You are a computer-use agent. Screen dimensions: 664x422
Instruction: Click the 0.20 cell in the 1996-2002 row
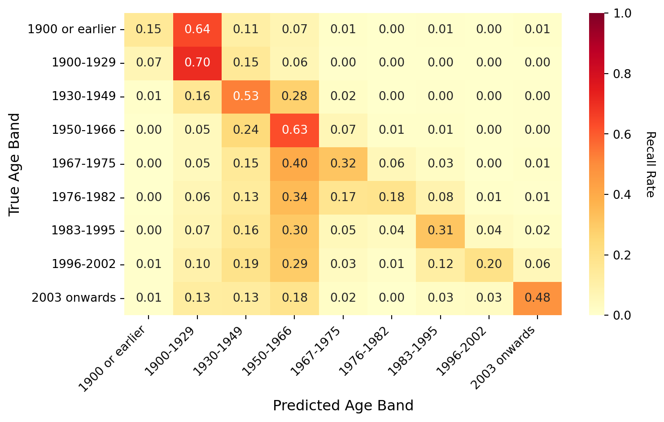click(x=489, y=264)
